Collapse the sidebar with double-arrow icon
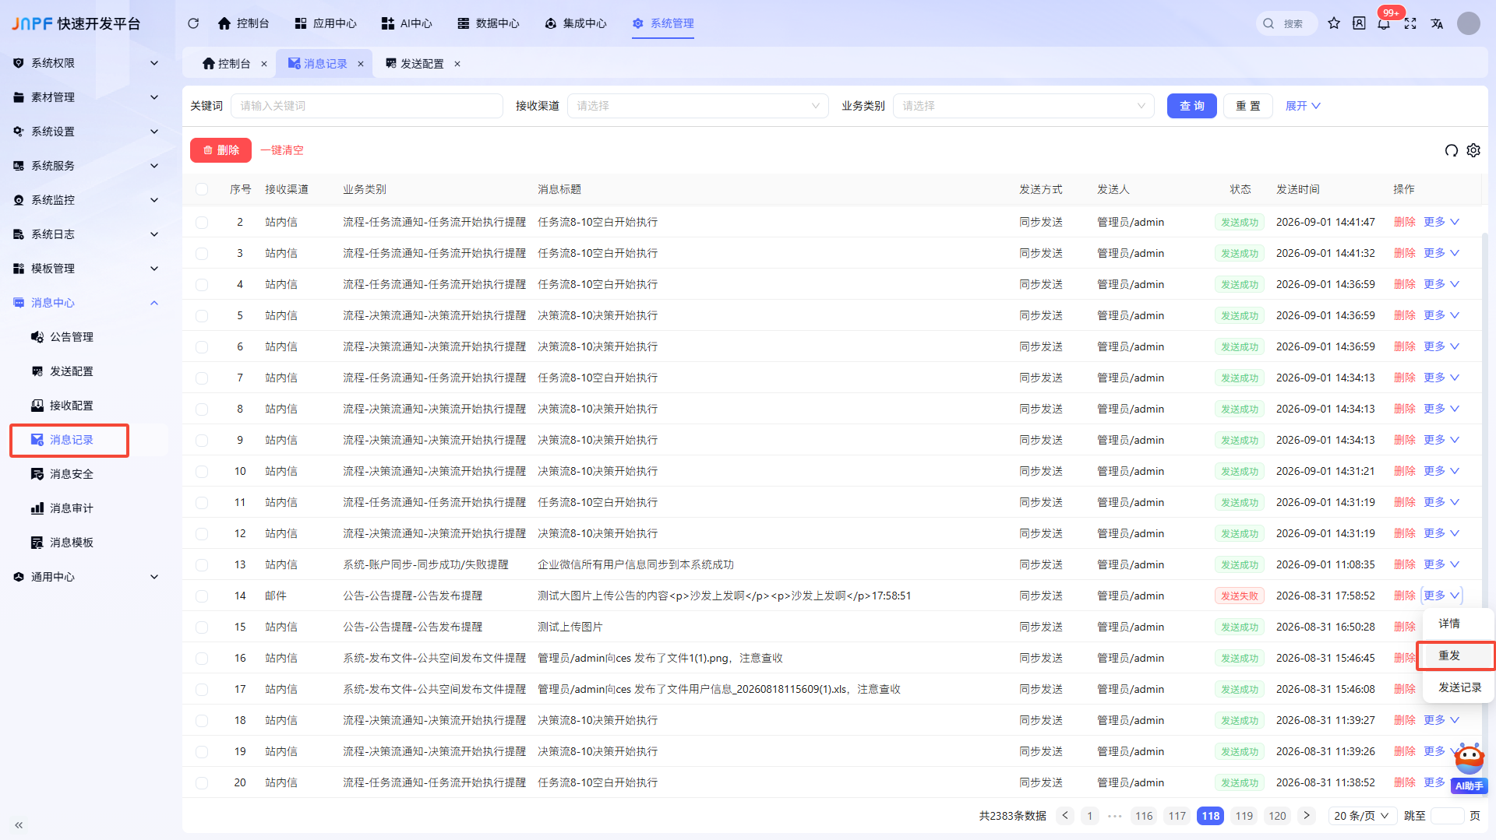 click(19, 824)
